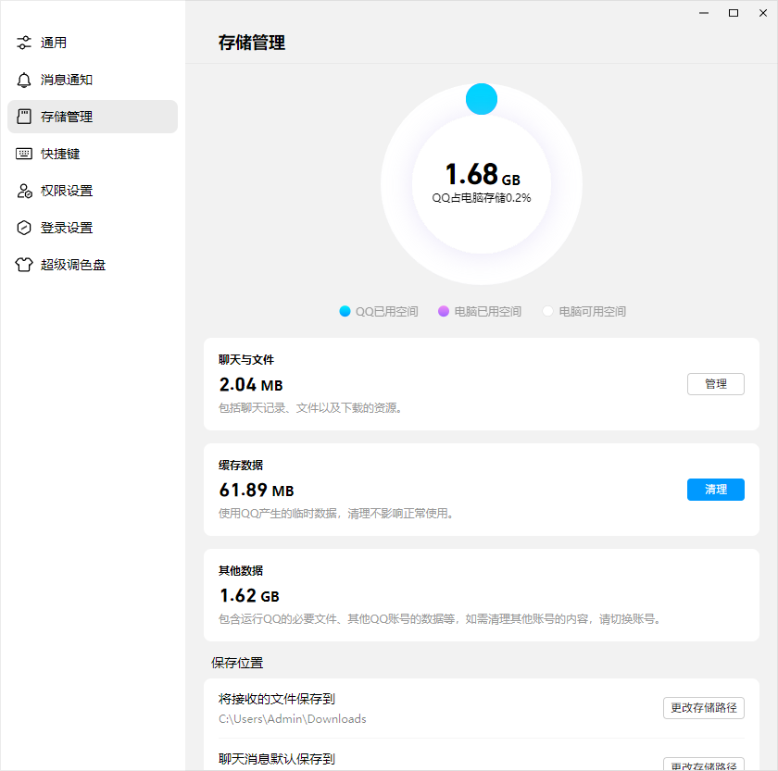Click the 管理 button for 聊天与文件
Image resolution: width=778 pixels, height=771 pixels.
[715, 383]
